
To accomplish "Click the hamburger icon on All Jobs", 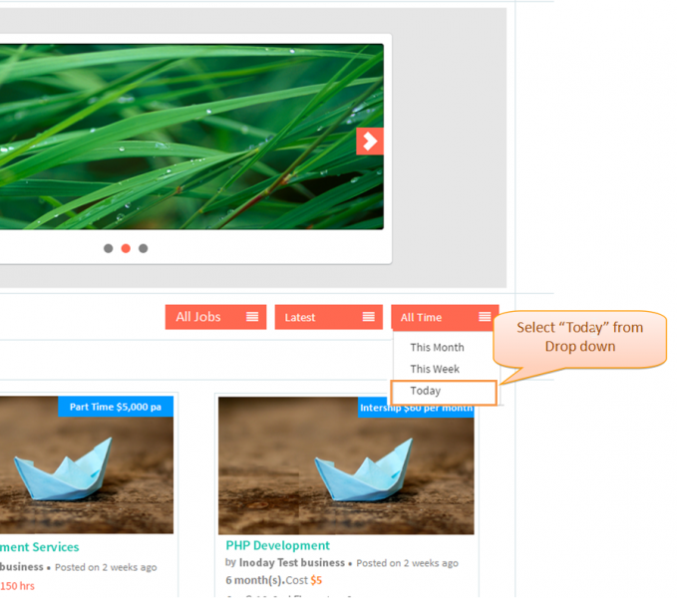I will [252, 317].
